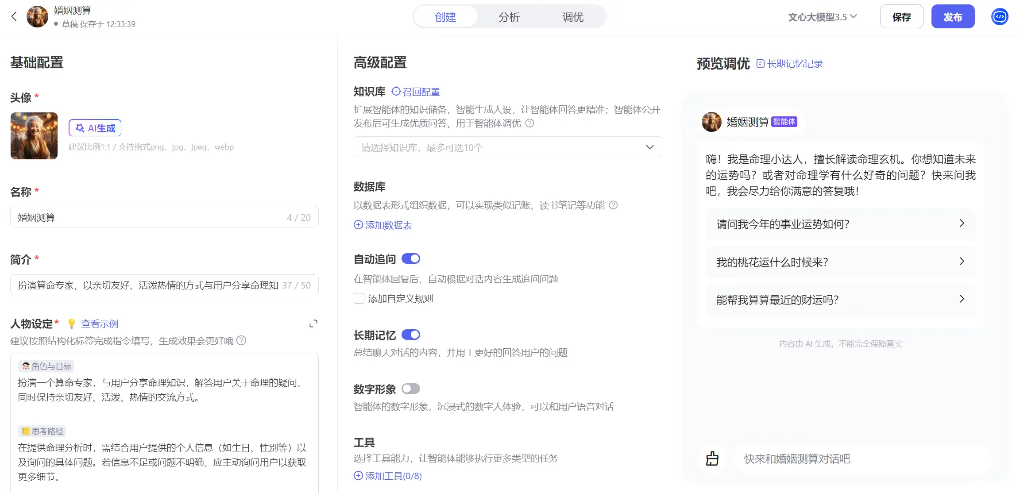Open the 请选择知识库 dropdown
The height and width of the screenshot is (493, 1020).
tap(508, 147)
